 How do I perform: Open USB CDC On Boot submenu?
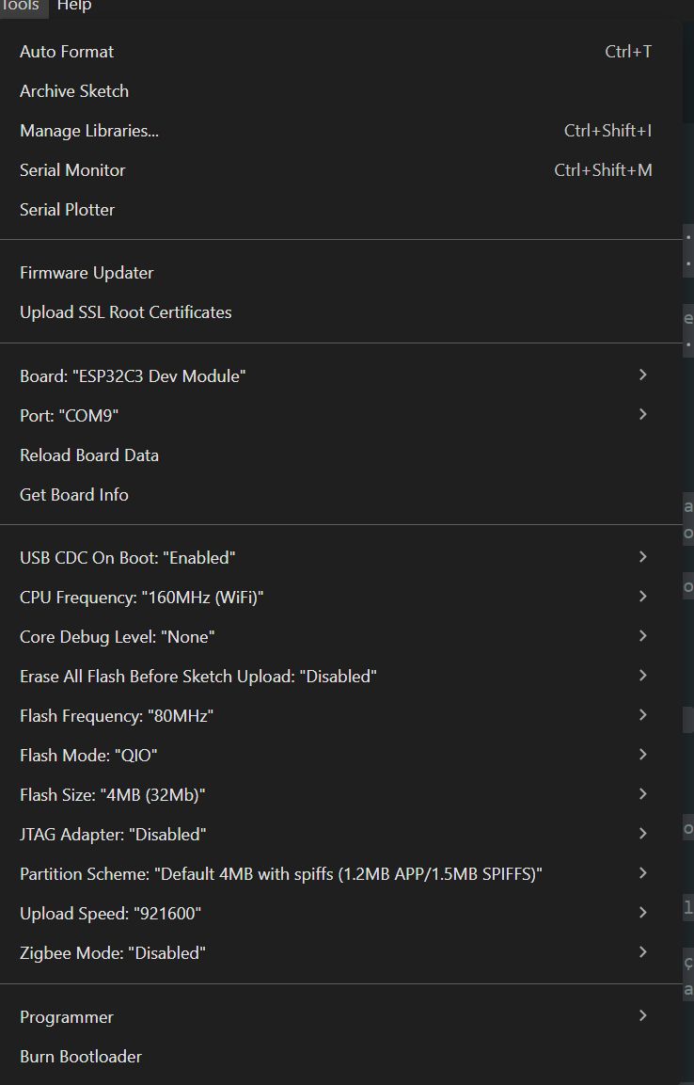coord(127,558)
